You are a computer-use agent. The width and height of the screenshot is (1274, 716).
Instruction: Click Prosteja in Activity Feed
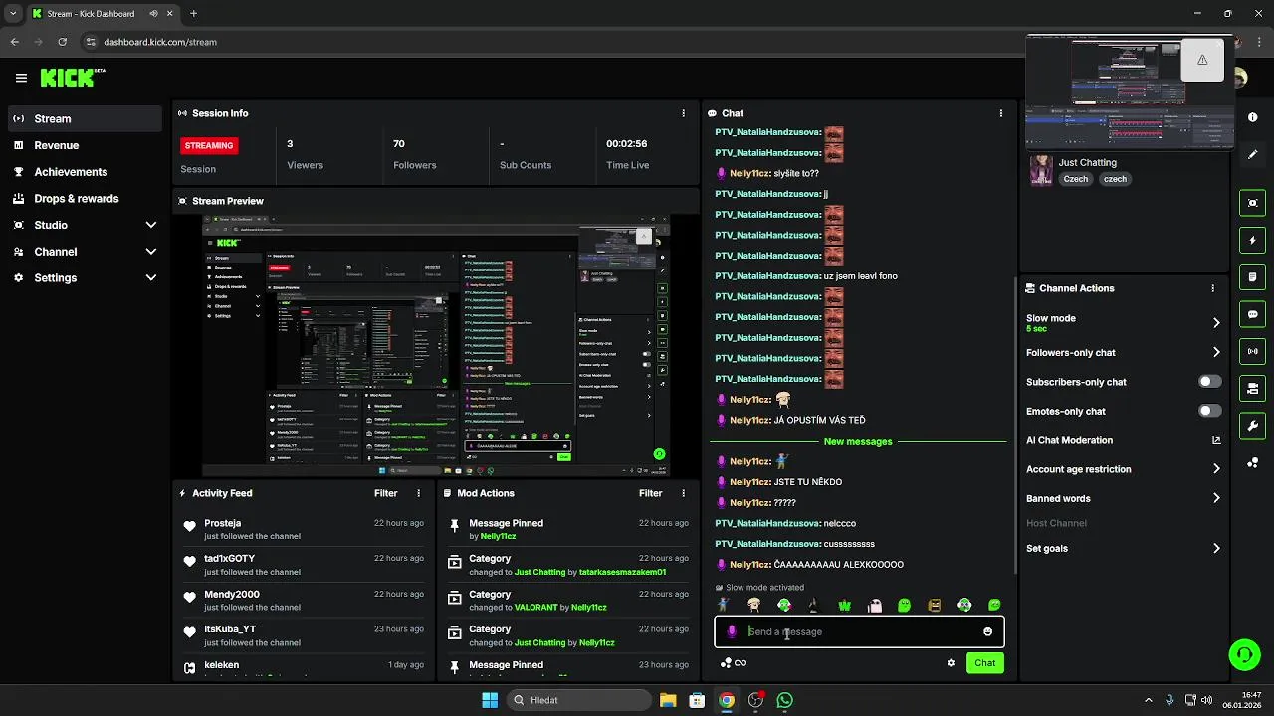[223, 523]
